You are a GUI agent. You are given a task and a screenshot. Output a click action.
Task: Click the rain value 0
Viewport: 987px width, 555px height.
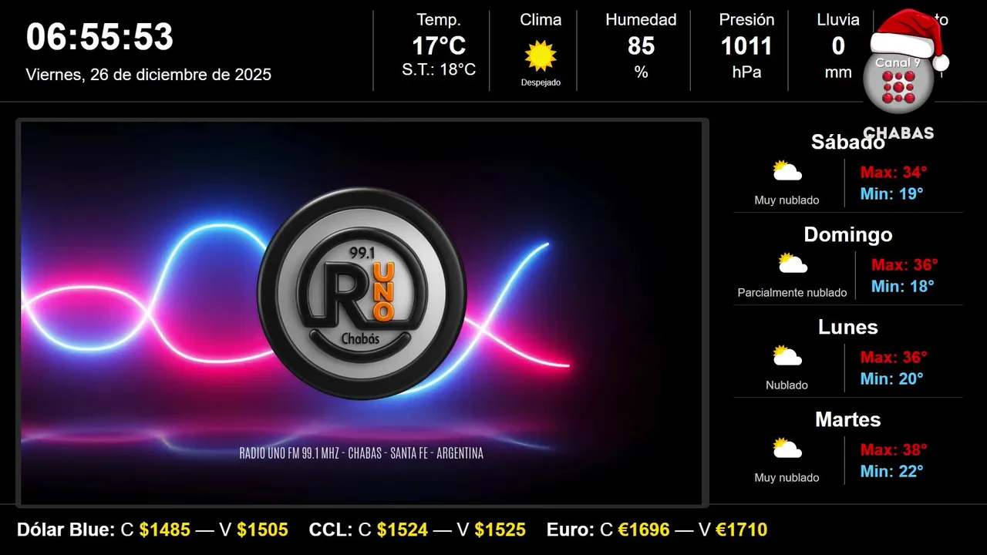(x=838, y=46)
